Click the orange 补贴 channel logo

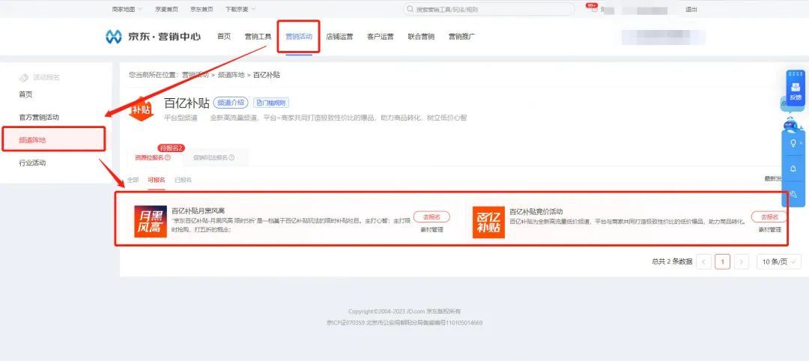click(141, 109)
